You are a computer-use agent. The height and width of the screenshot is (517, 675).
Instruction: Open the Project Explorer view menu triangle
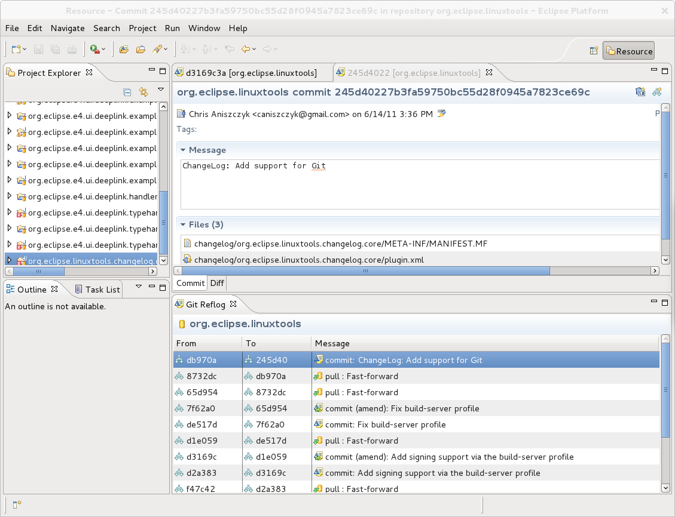[x=161, y=90]
